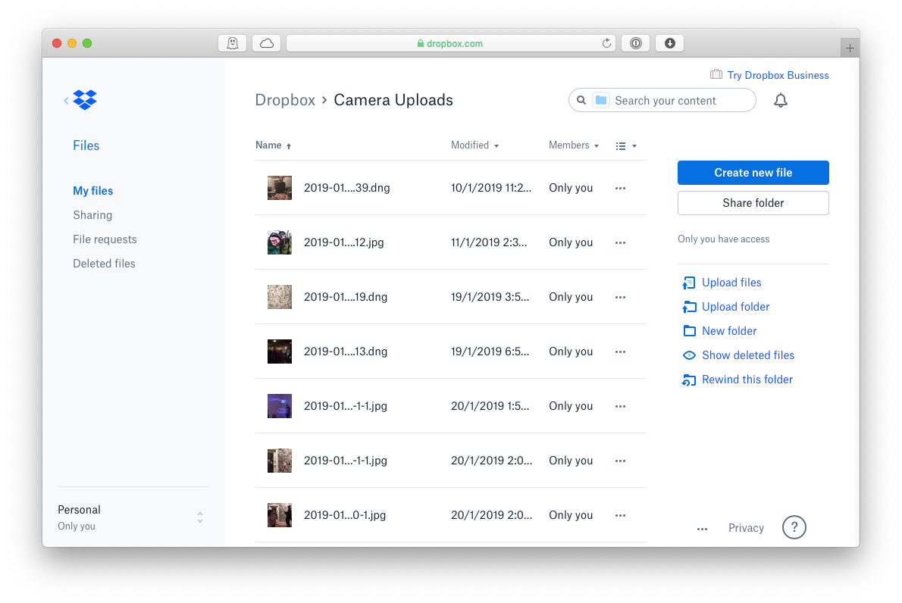The height and width of the screenshot is (603, 902).
Task: Open the Privacy link
Action: (746, 528)
